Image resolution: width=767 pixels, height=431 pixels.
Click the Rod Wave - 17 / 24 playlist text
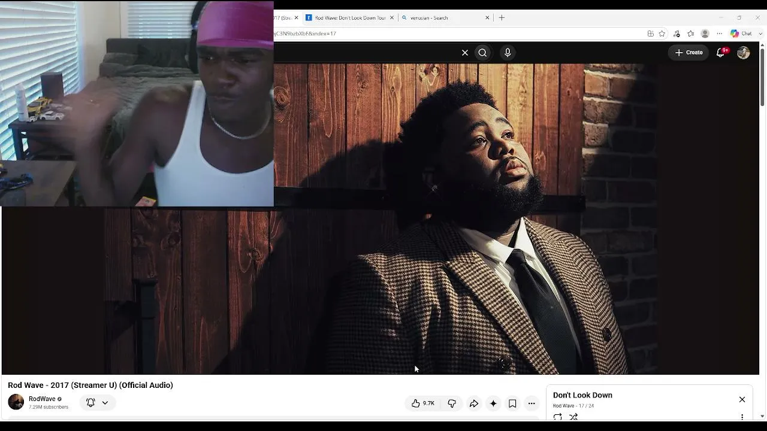573,406
